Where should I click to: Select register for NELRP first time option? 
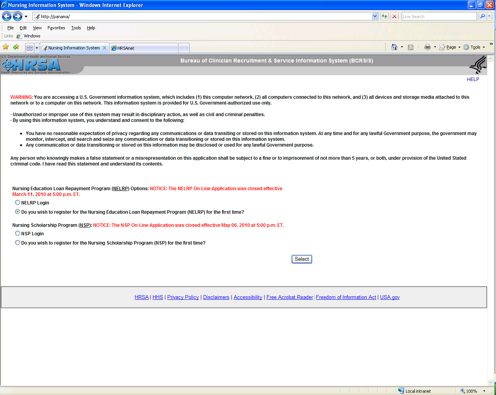coord(17,212)
